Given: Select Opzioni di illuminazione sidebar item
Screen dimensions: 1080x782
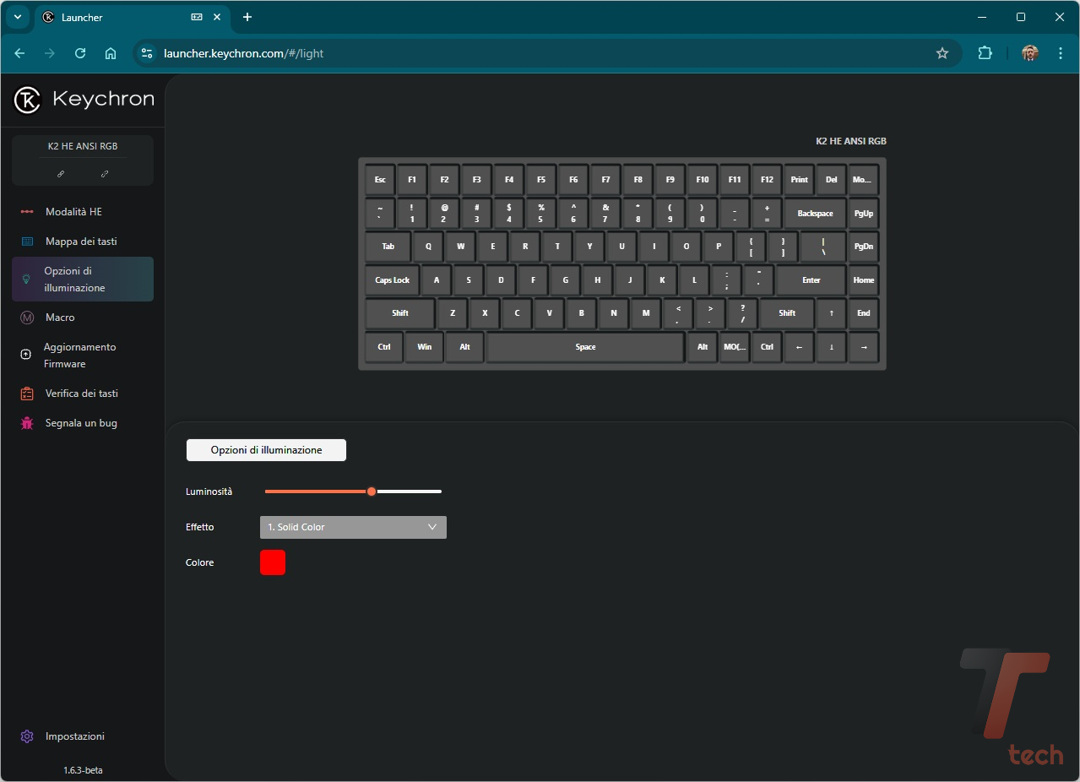Looking at the screenshot, I should pyautogui.click(x=83, y=280).
